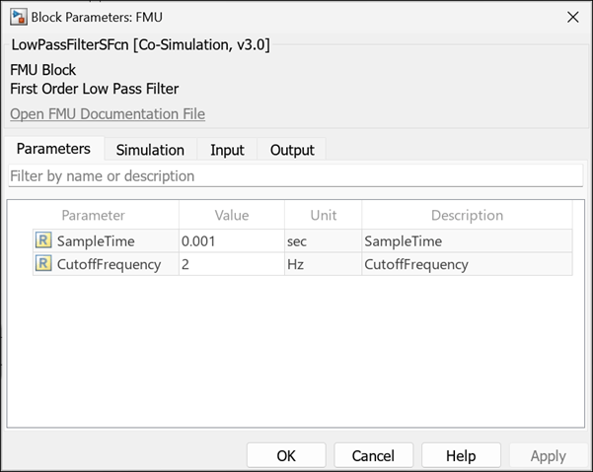Open FMU Documentation File link
The image size is (593, 472).
(x=108, y=114)
